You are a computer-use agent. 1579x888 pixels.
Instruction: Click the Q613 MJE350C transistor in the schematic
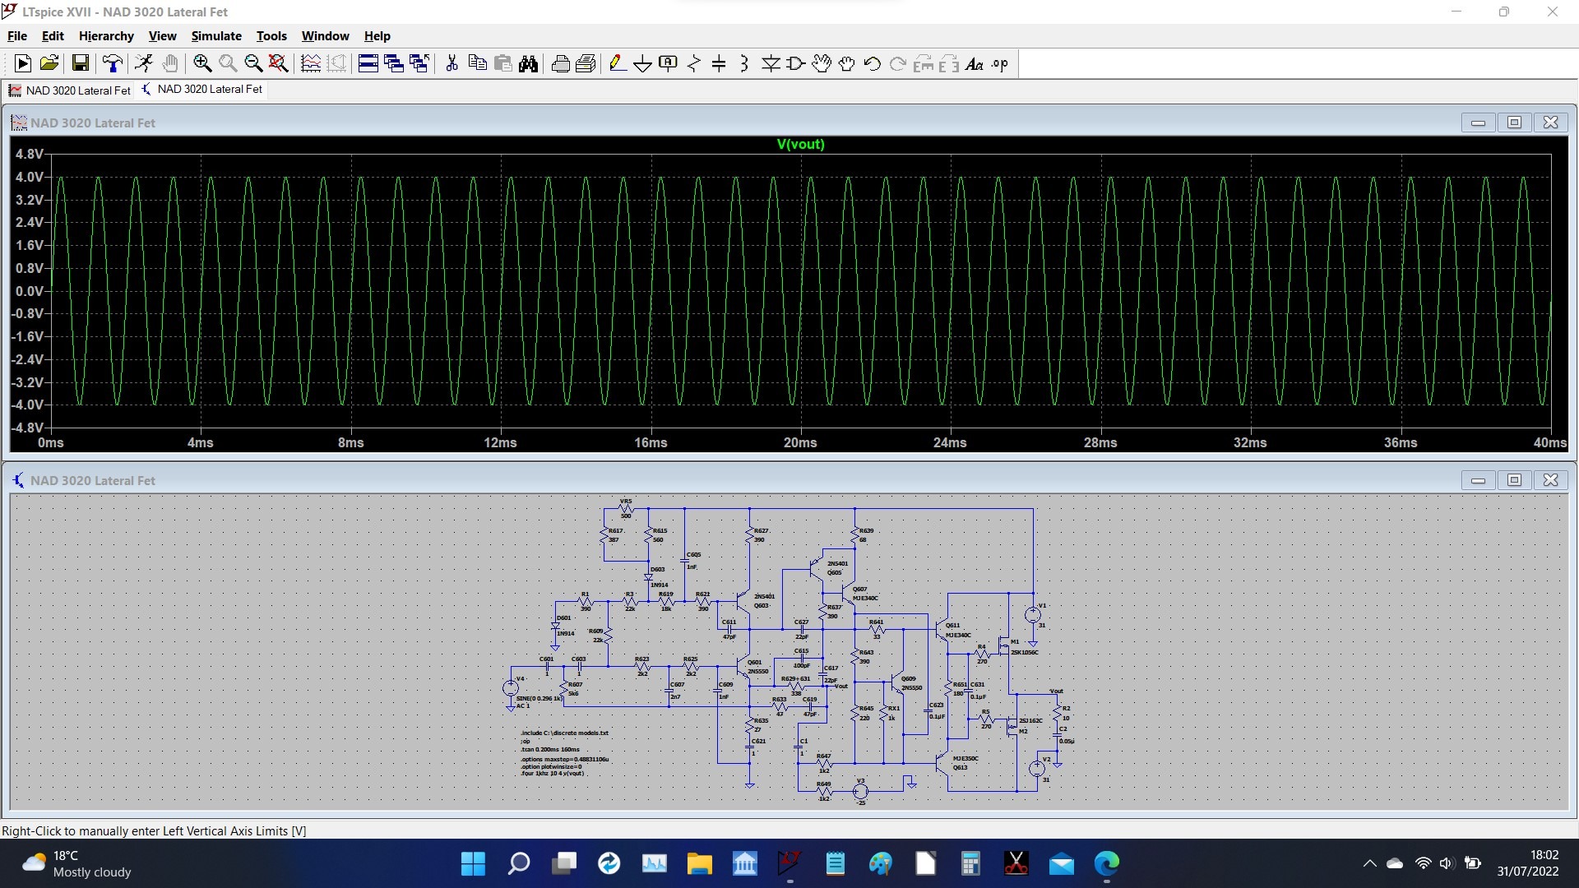point(942,762)
